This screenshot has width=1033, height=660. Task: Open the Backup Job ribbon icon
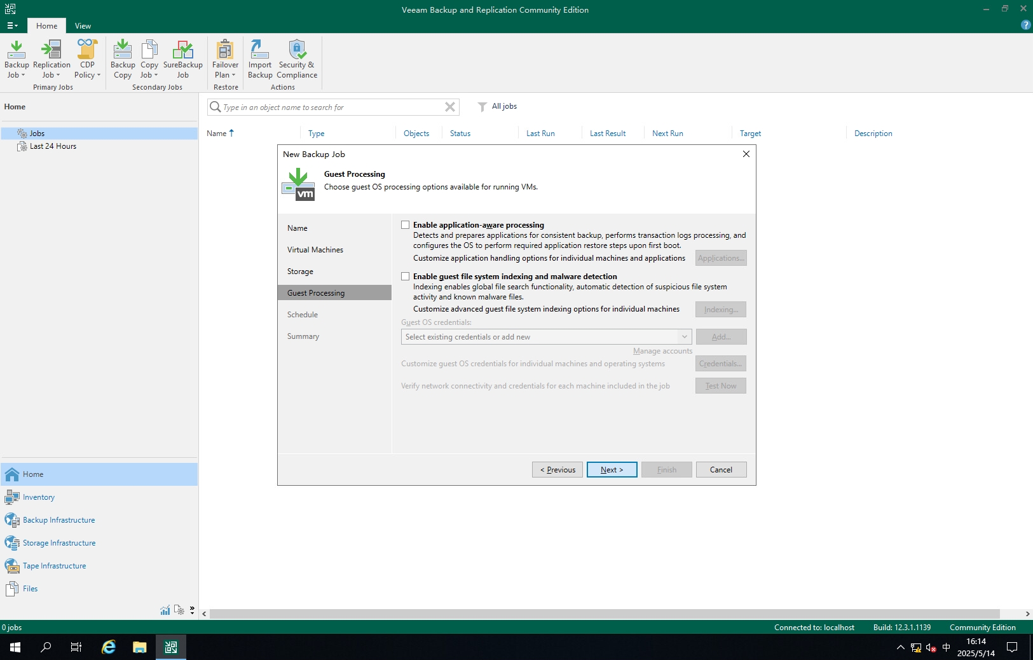tap(17, 51)
